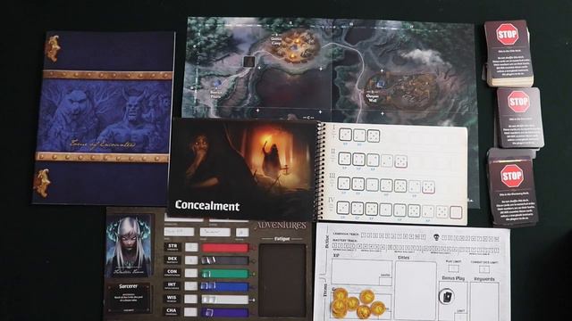The width and height of the screenshot is (572, 321).
Task: Click the small dark square token on the map
Action: pyautogui.click(x=248, y=62)
